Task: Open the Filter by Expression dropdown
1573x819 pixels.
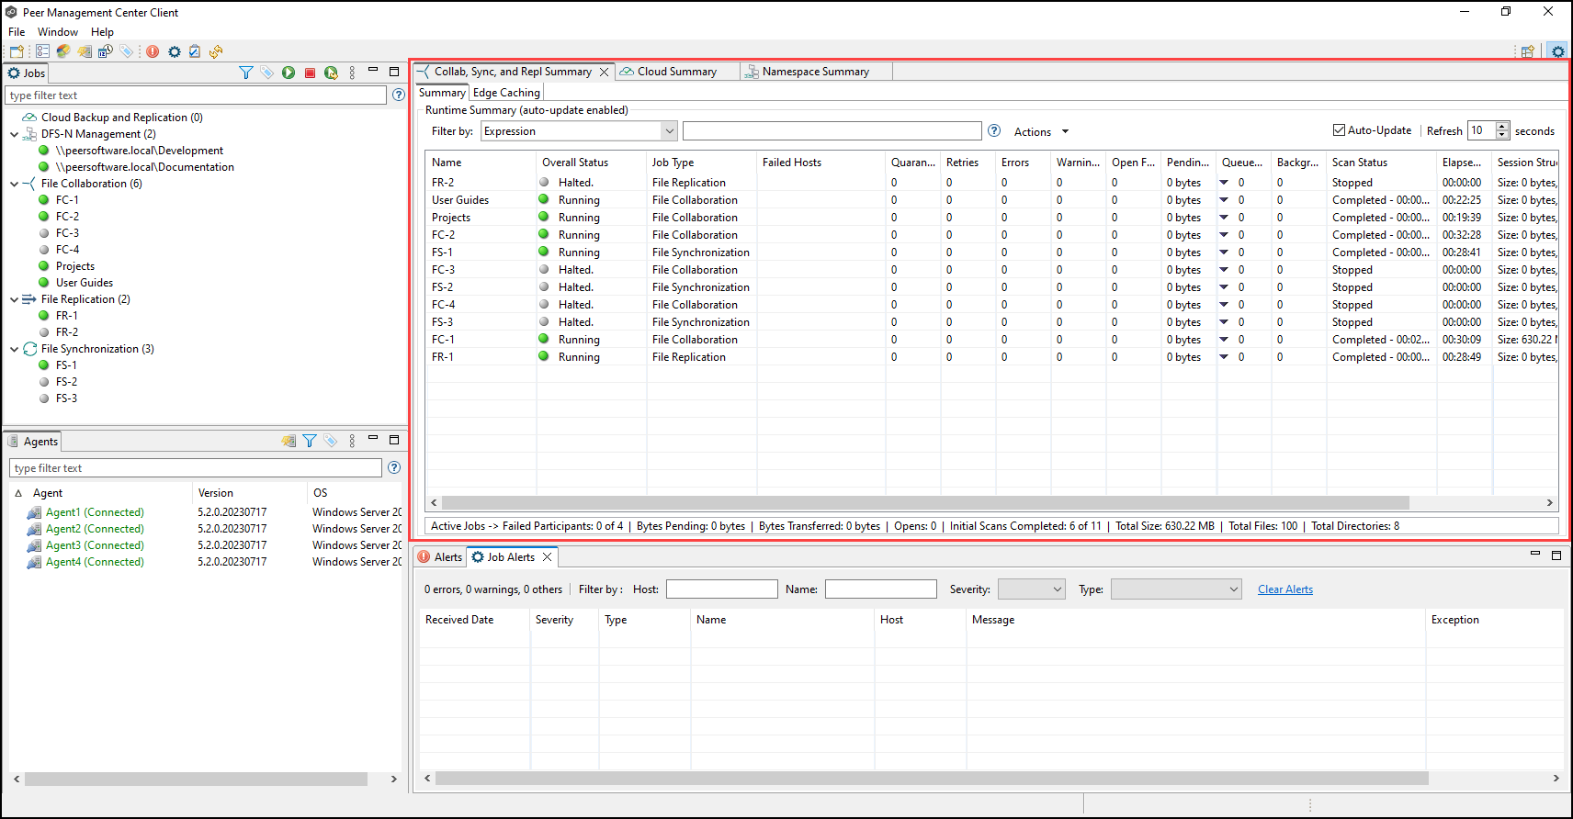Action: pyautogui.click(x=669, y=131)
